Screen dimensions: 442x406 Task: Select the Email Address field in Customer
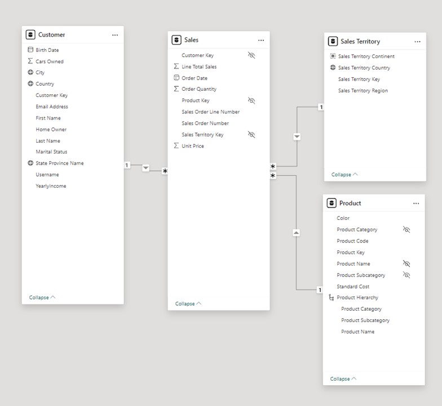point(52,107)
